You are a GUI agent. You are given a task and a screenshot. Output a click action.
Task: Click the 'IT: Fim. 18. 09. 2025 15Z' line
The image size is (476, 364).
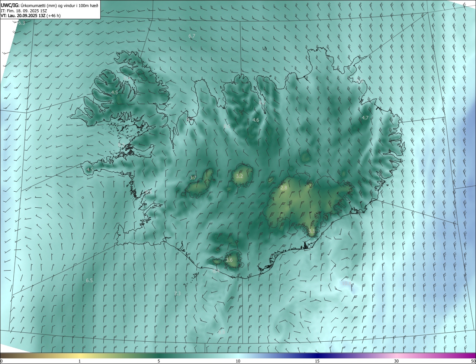click(23, 10)
